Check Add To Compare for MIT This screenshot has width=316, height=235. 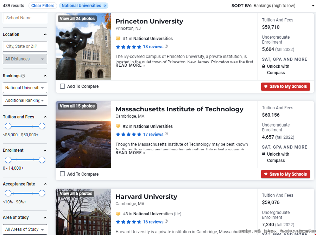[x=63, y=174]
